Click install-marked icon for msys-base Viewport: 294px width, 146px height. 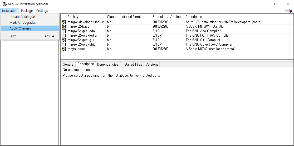[64, 49]
